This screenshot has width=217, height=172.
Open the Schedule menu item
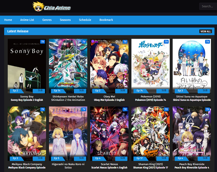(x=85, y=20)
